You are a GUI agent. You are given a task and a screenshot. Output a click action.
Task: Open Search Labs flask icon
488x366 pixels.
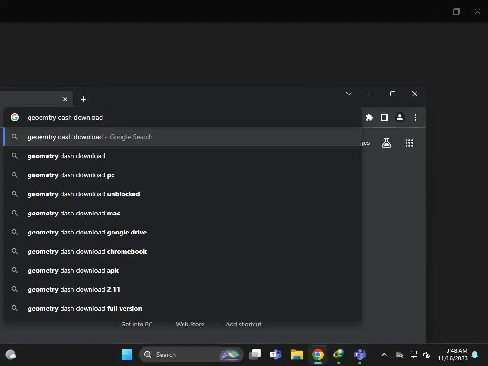click(x=386, y=143)
